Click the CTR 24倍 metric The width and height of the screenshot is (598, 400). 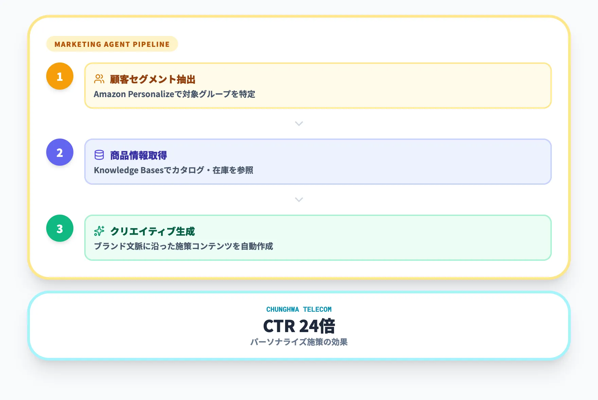pos(299,327)
